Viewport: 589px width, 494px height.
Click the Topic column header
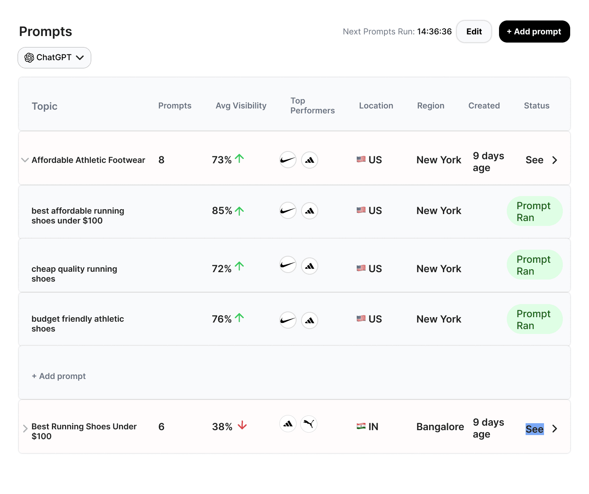pos(45,106)
